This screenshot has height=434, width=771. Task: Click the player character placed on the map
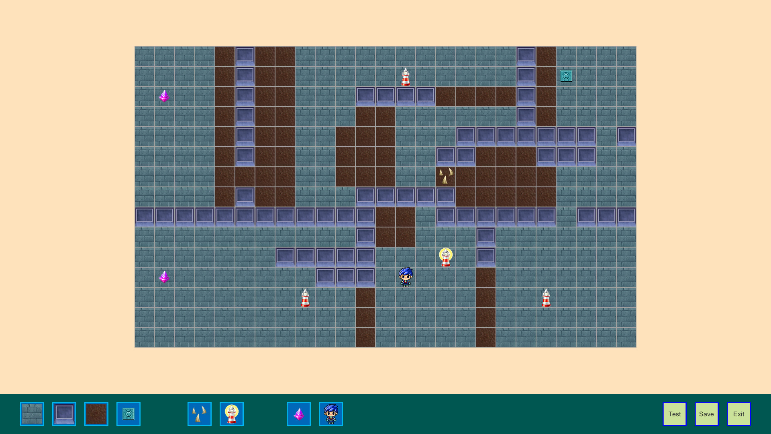coord(406,276)
